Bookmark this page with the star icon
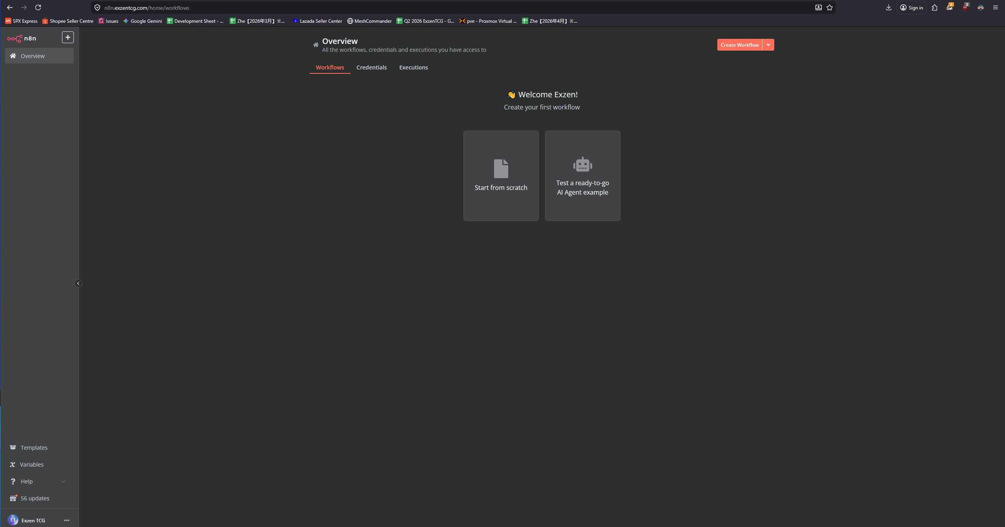Screen dimensions: 1005x527 [x=830, y=7]
